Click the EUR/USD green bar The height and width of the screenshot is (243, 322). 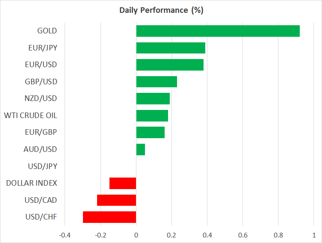[170, 65]
